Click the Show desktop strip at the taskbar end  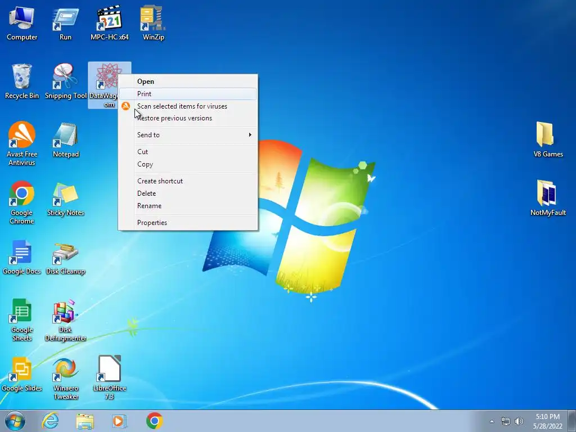[x=572, y=421]
